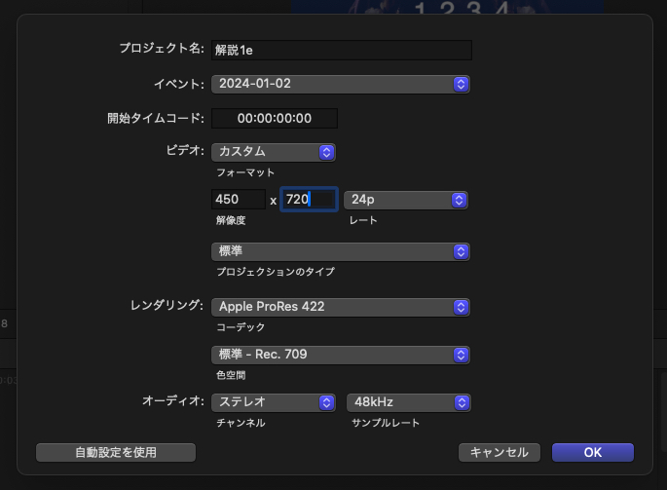Viewport: 667px width, 490px height.
Task: Open the イベント dropdown showing 2024-01-02
Action: point(331,85)
